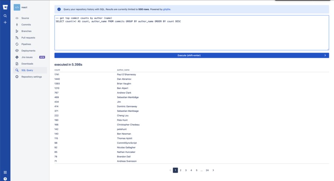Open Repository settings in the sidebar

[30, 77]
